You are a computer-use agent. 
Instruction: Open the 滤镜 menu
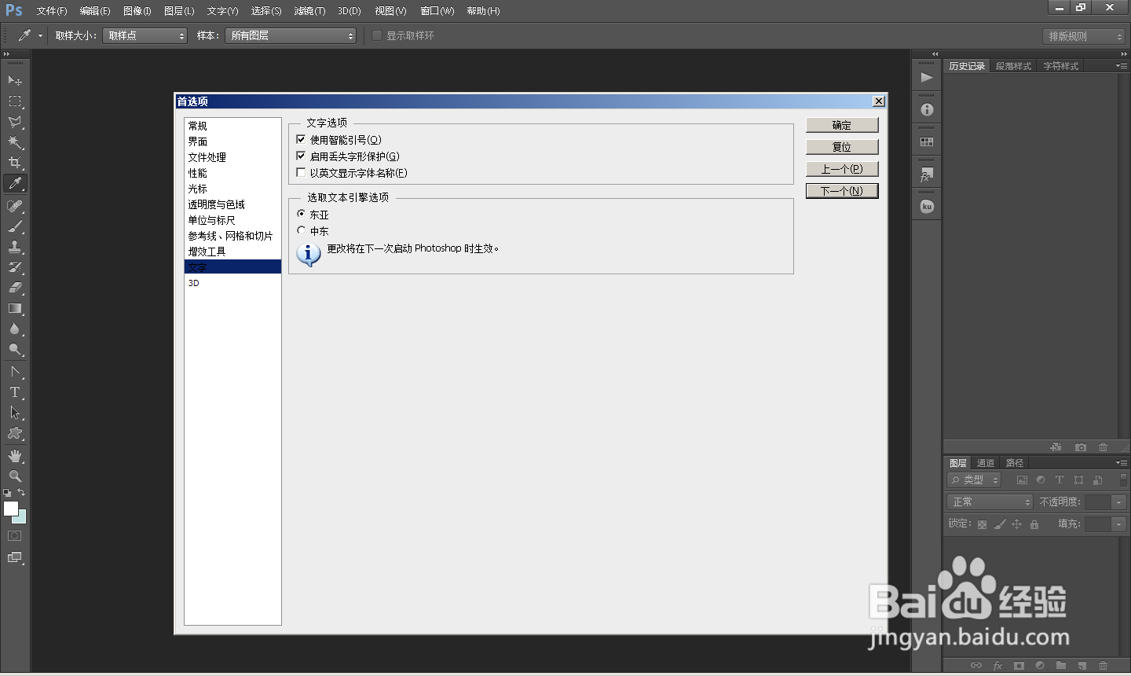pos(309,11)
